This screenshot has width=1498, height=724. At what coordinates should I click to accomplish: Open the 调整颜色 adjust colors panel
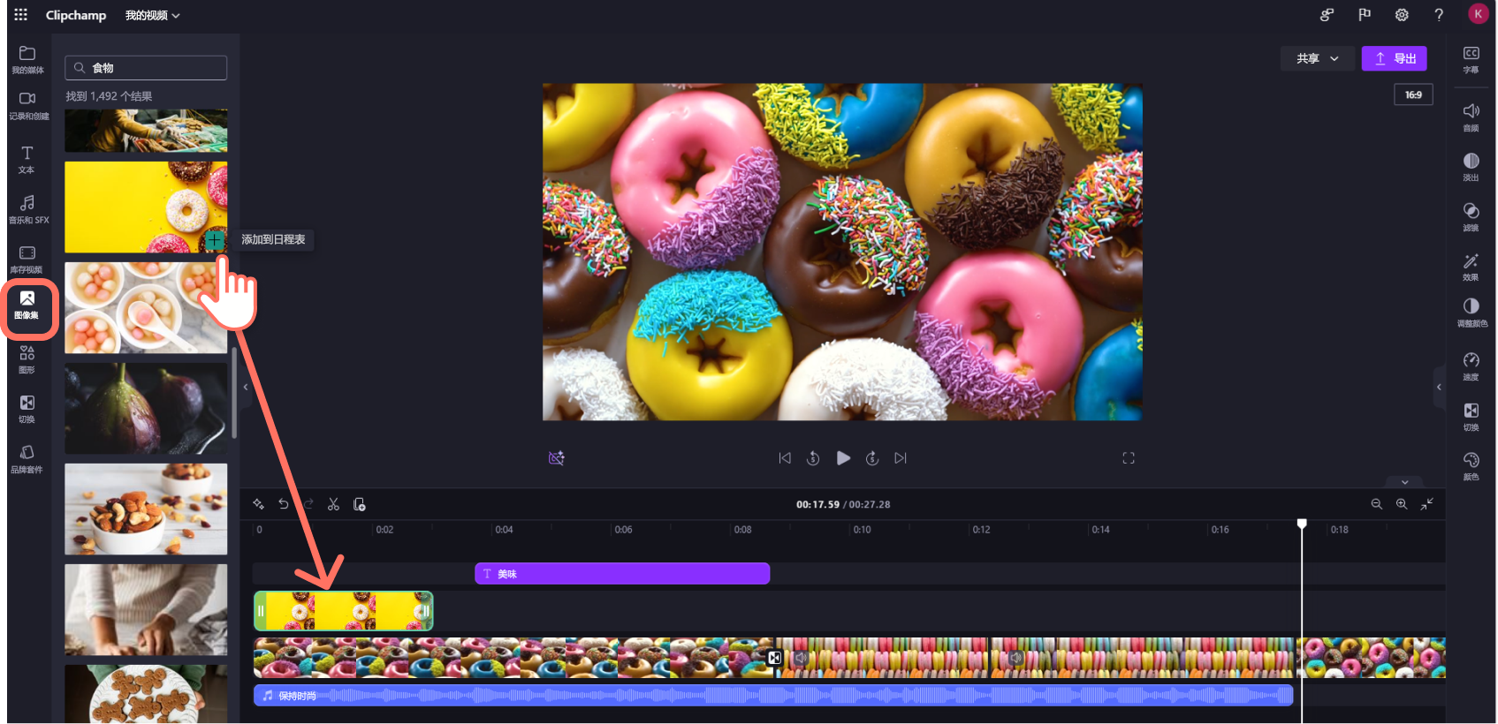click(x=1471, y=313)
